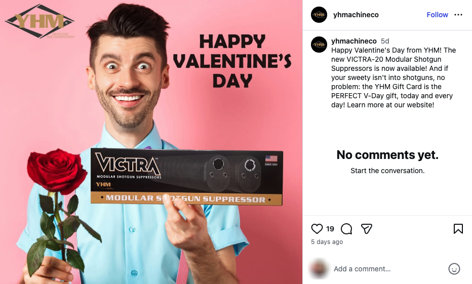Save the post with the bookmark icon
Screen dimensions: 472x284
click(x=458, y=229)
